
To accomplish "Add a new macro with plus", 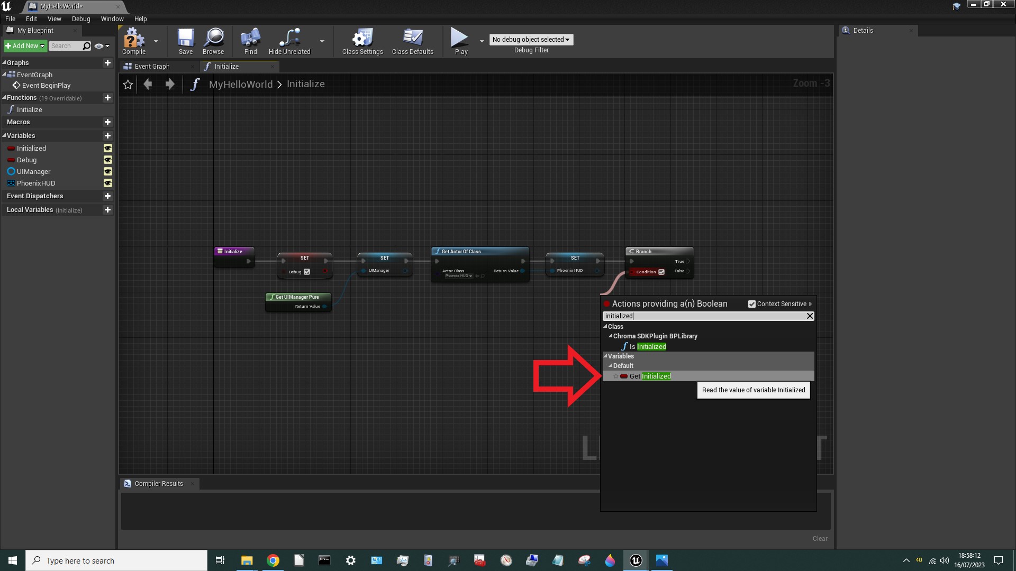I will (x=107, y=122).
